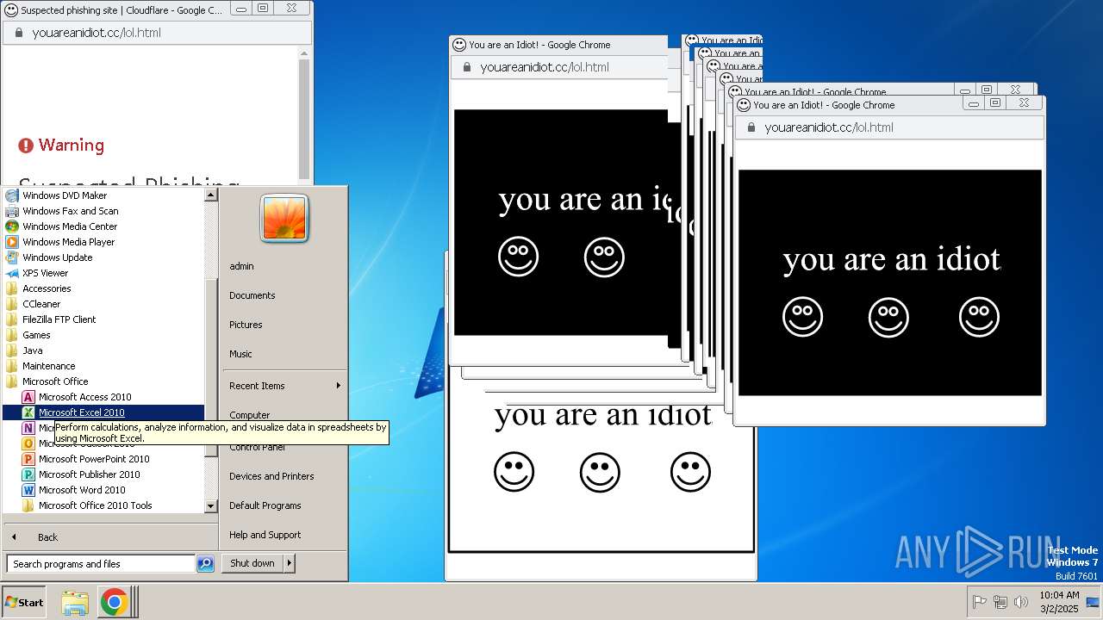Click the Warning heading text
This screenshot has width=1103, height=620.
pyautogui.click(x=71, y=145)
